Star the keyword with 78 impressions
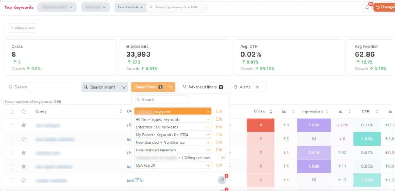The height and width of the screenshot is (191, 395). [x=24, y=180]
